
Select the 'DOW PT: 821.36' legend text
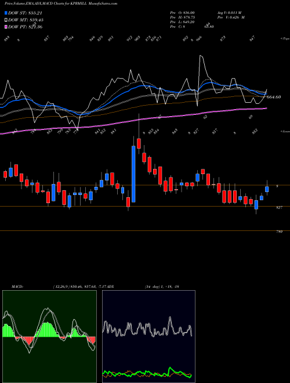(25, 27)
